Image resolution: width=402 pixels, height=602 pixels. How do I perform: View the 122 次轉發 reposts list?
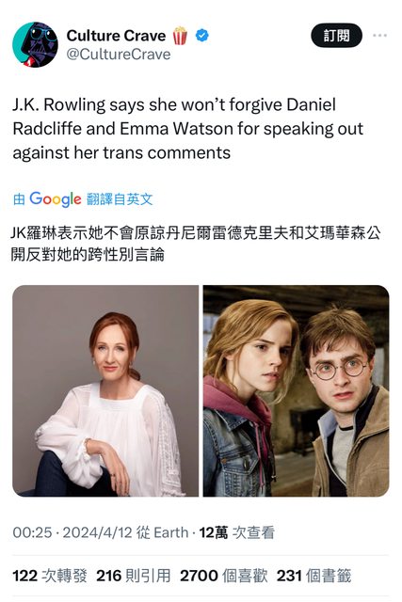click(x=50, y=576)
